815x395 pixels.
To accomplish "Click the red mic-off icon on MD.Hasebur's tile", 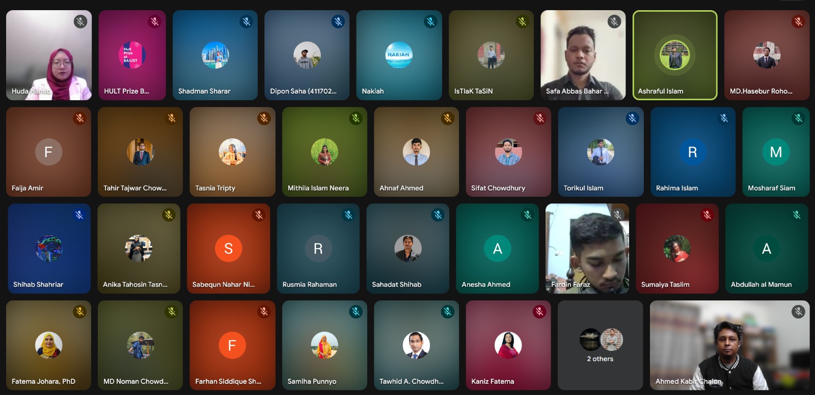I will [798, 21].
